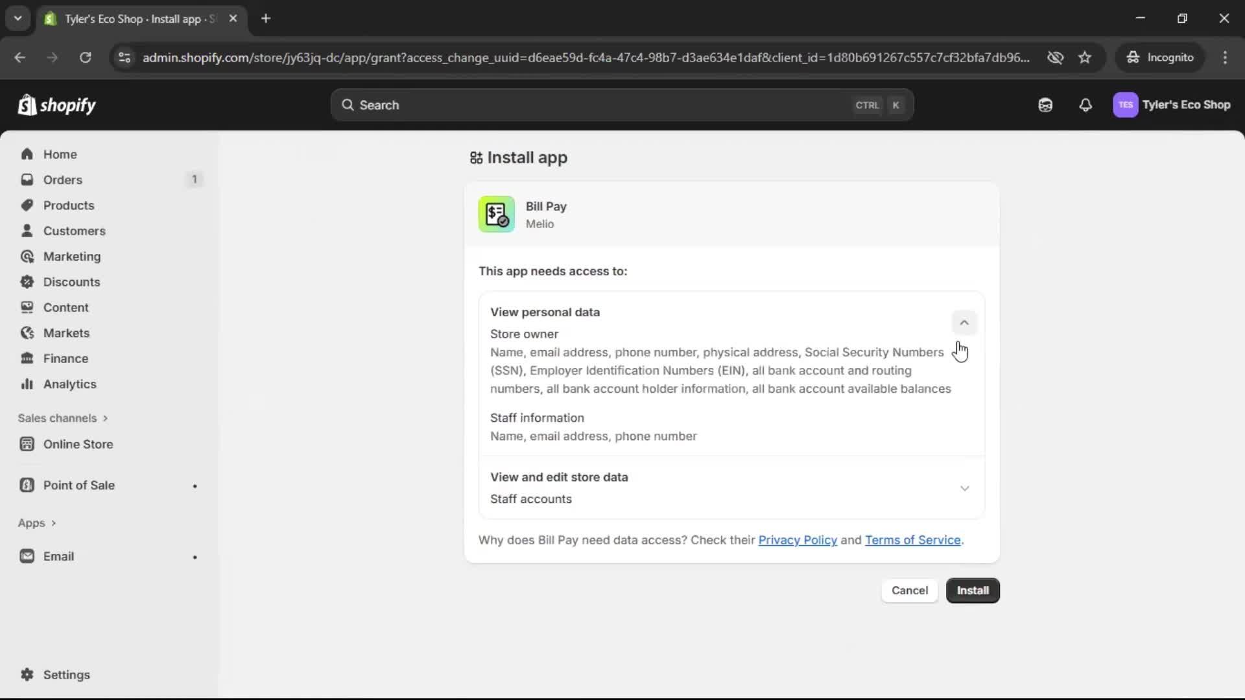
Task: Select Products in the sidebar
Action: pyautogui.click(x=68, y=205)
